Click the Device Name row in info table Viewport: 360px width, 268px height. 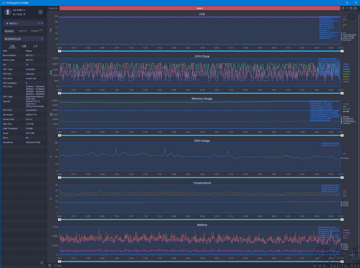point(24,56)
